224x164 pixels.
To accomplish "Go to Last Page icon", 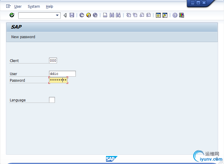I will [148, 15].
